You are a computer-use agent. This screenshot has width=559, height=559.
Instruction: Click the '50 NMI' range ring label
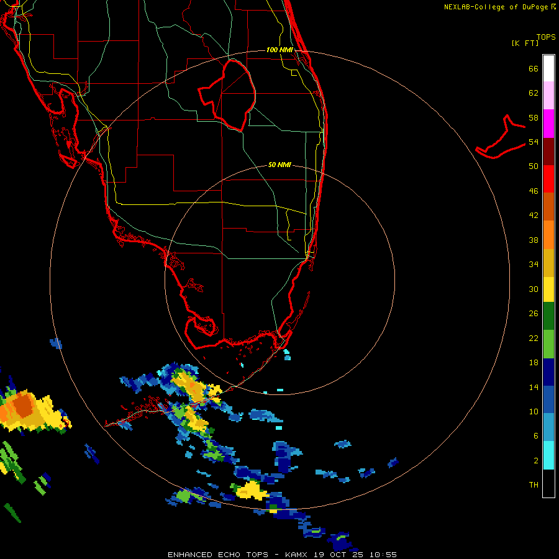click(x=279, y=165)
